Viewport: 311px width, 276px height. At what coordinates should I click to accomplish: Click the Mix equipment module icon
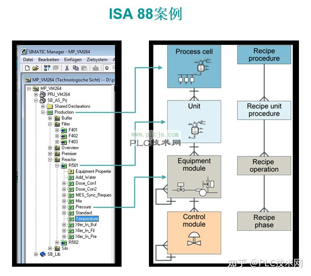(x=71, y=201)
